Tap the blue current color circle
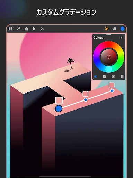133x178 pixels. [123, 29]
